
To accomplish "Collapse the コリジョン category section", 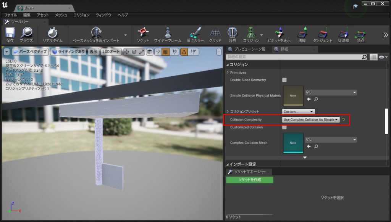I will (x=228, y=65).
